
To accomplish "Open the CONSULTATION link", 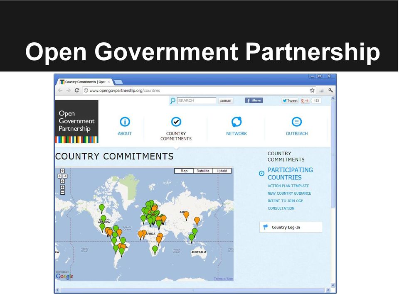I will pos(281,208).
